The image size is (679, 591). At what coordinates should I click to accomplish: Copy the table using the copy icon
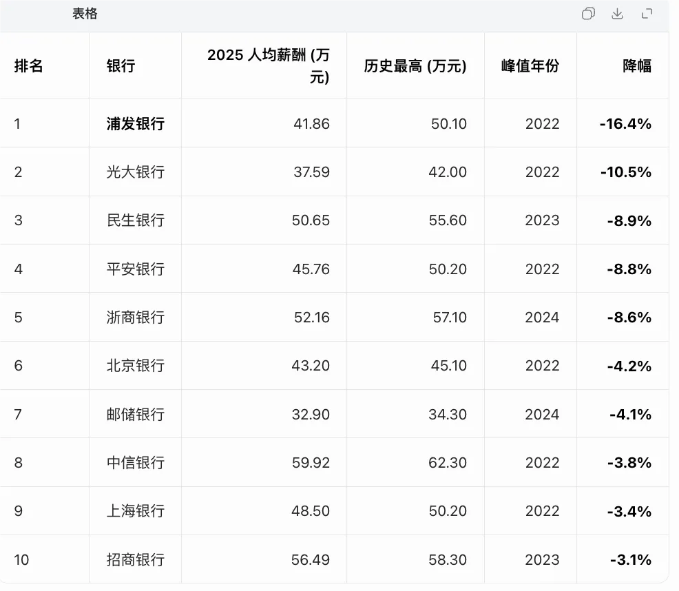[588, 14]
